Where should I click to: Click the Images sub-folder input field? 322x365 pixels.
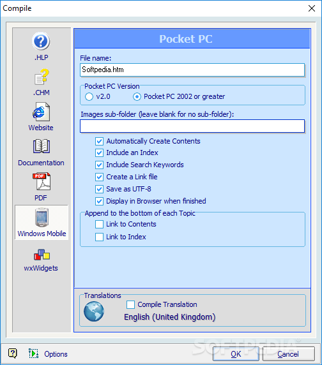point(192,126)
